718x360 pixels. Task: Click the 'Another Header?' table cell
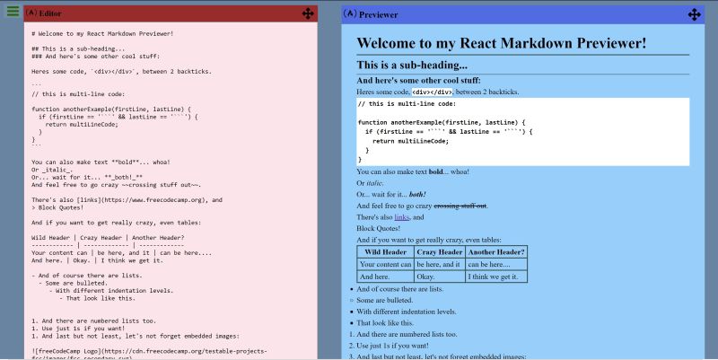click(496, 252)
